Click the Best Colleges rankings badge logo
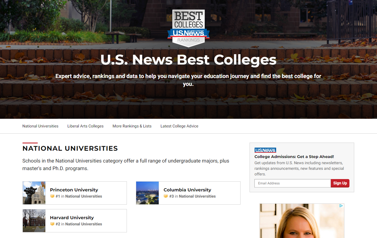Screen dimensions: 377x238 pos(188,28)
